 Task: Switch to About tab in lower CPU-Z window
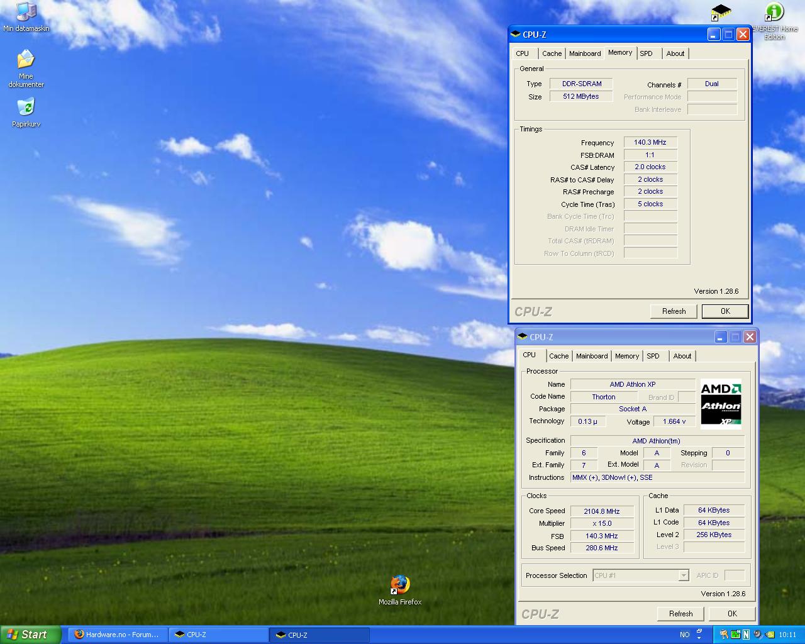click(682, 356)
